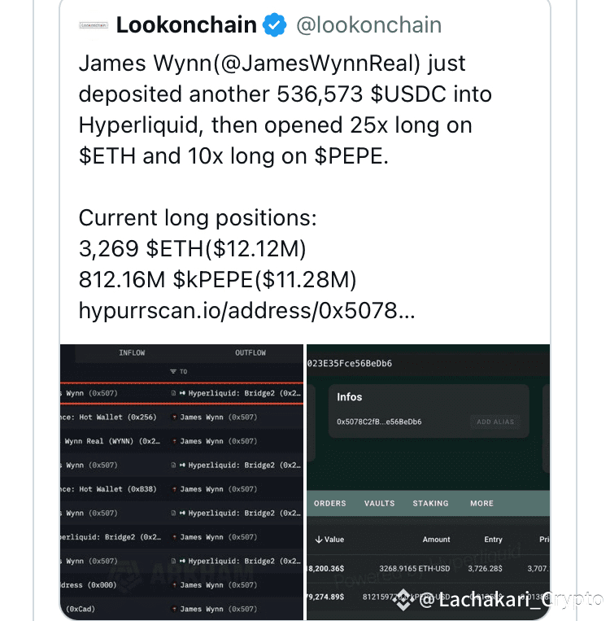Click the 0x5078C2fB...e56BeDb6 address text
Image resolution: width=610 pixels, height=621 pixels.
point(379,422)
